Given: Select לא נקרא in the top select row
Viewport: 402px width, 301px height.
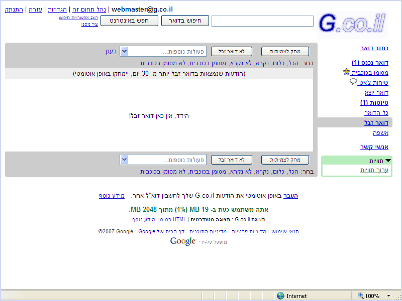Looking at the screenshot, I should [241, 63].
